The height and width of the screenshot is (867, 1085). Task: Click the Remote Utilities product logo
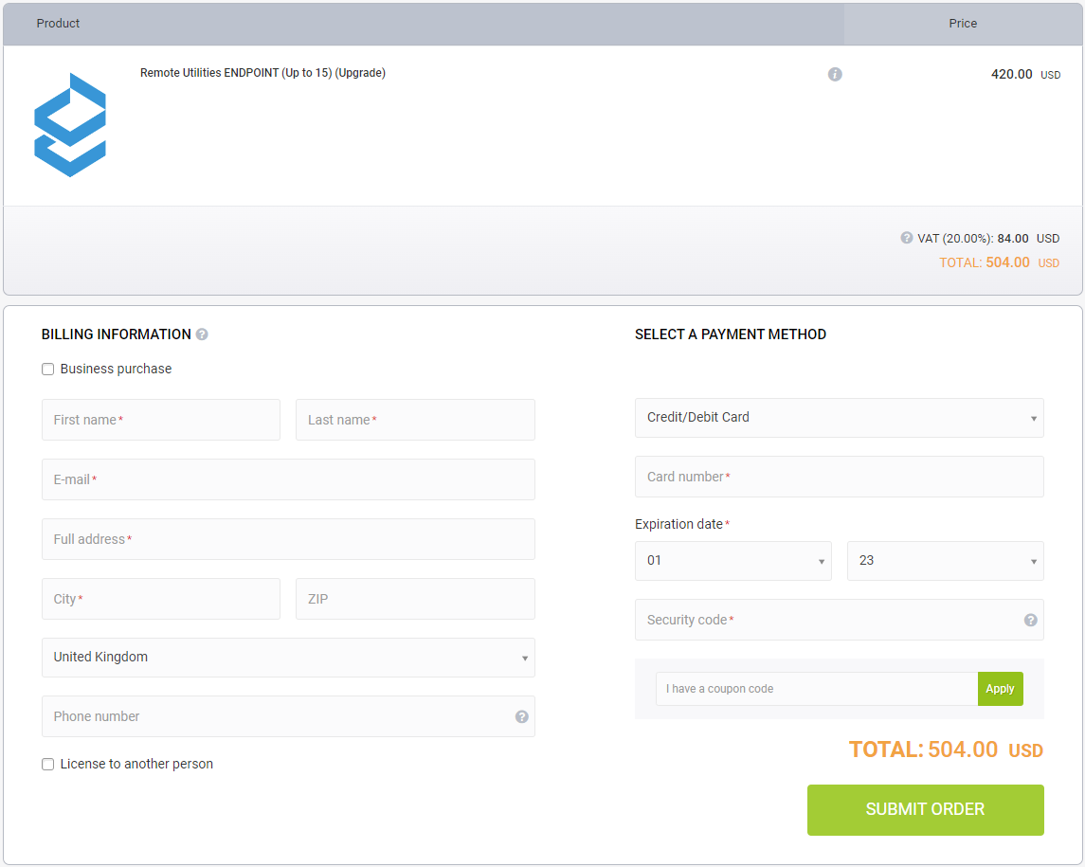click(x=70, y=125)
